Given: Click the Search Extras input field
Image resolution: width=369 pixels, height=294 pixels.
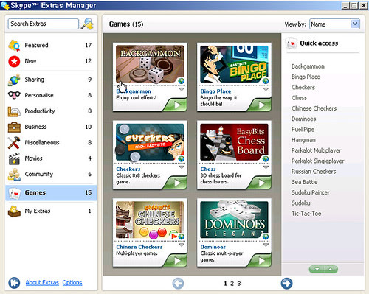Looking at the screenshot, I should point(44,24).
